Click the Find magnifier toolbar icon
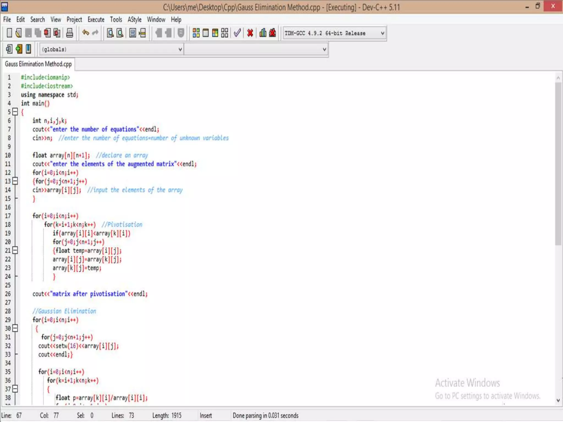The width and height of the screenshot is (563, 422). pyautogui.click(x=110, y=33)
